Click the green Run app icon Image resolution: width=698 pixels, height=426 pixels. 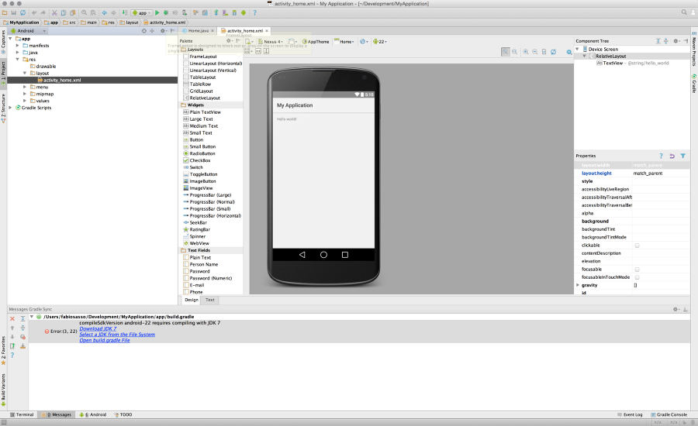pyautogui.click(x=157, y=13)
